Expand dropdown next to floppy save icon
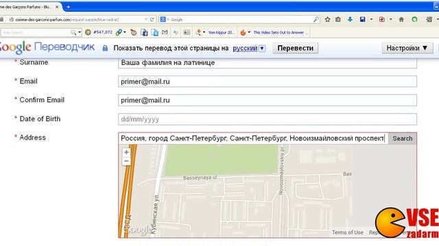 pyautogui.click(x=371, y=19)
